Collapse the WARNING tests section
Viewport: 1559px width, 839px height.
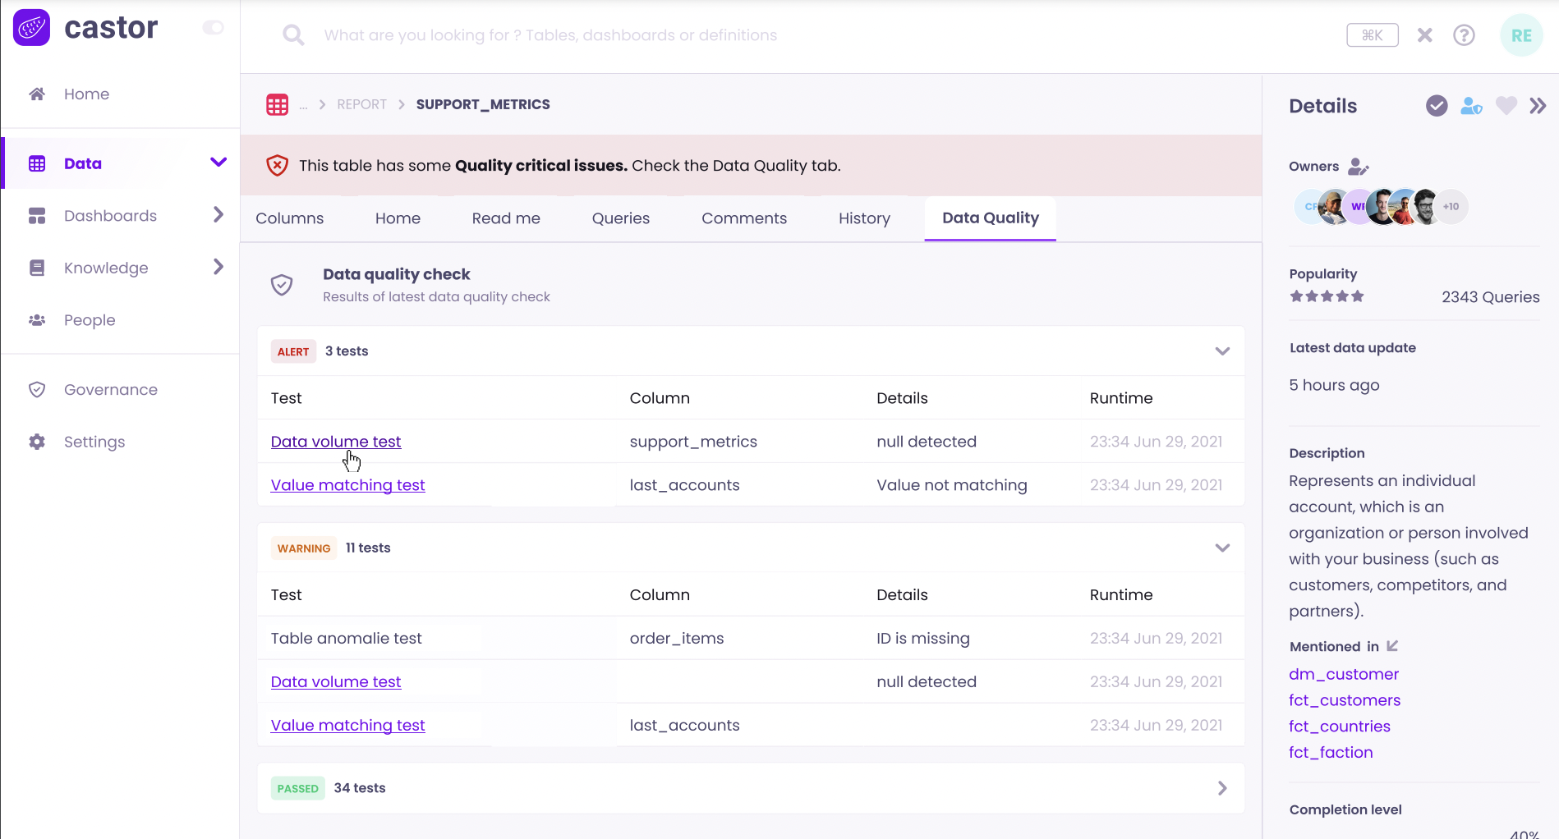coord(1222,548)
